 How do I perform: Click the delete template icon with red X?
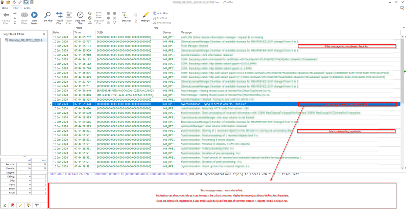click(135, 21)
